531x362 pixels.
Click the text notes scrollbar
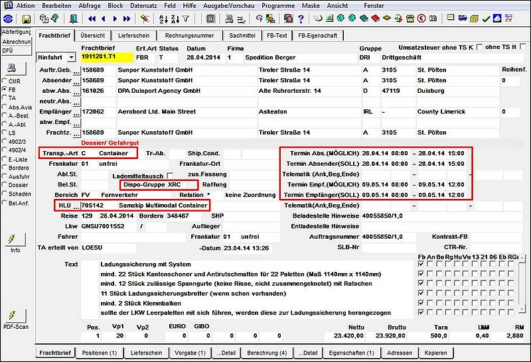[x=522, y=284]
